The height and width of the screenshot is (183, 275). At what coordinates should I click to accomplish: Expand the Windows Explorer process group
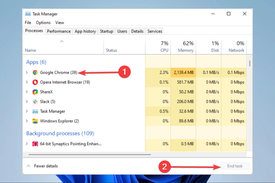27,121
